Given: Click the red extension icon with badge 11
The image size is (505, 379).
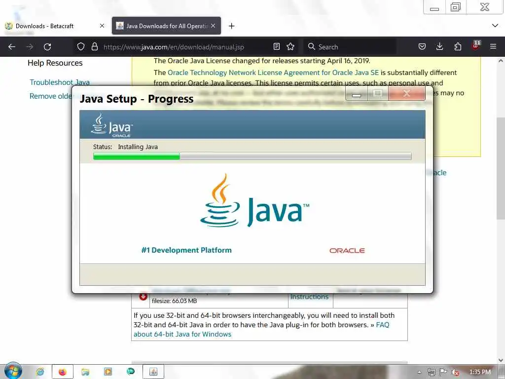Looking at the screenshot, I should tap(476, 46).
